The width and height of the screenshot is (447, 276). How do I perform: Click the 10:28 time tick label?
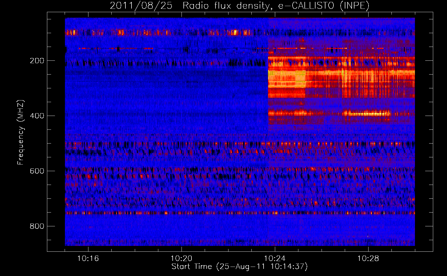coord(368,259)
